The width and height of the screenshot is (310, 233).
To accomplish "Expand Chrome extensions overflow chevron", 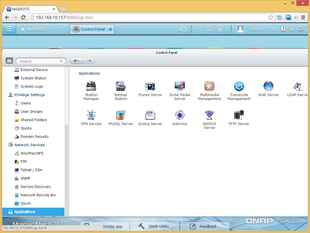I will [296, 17].
